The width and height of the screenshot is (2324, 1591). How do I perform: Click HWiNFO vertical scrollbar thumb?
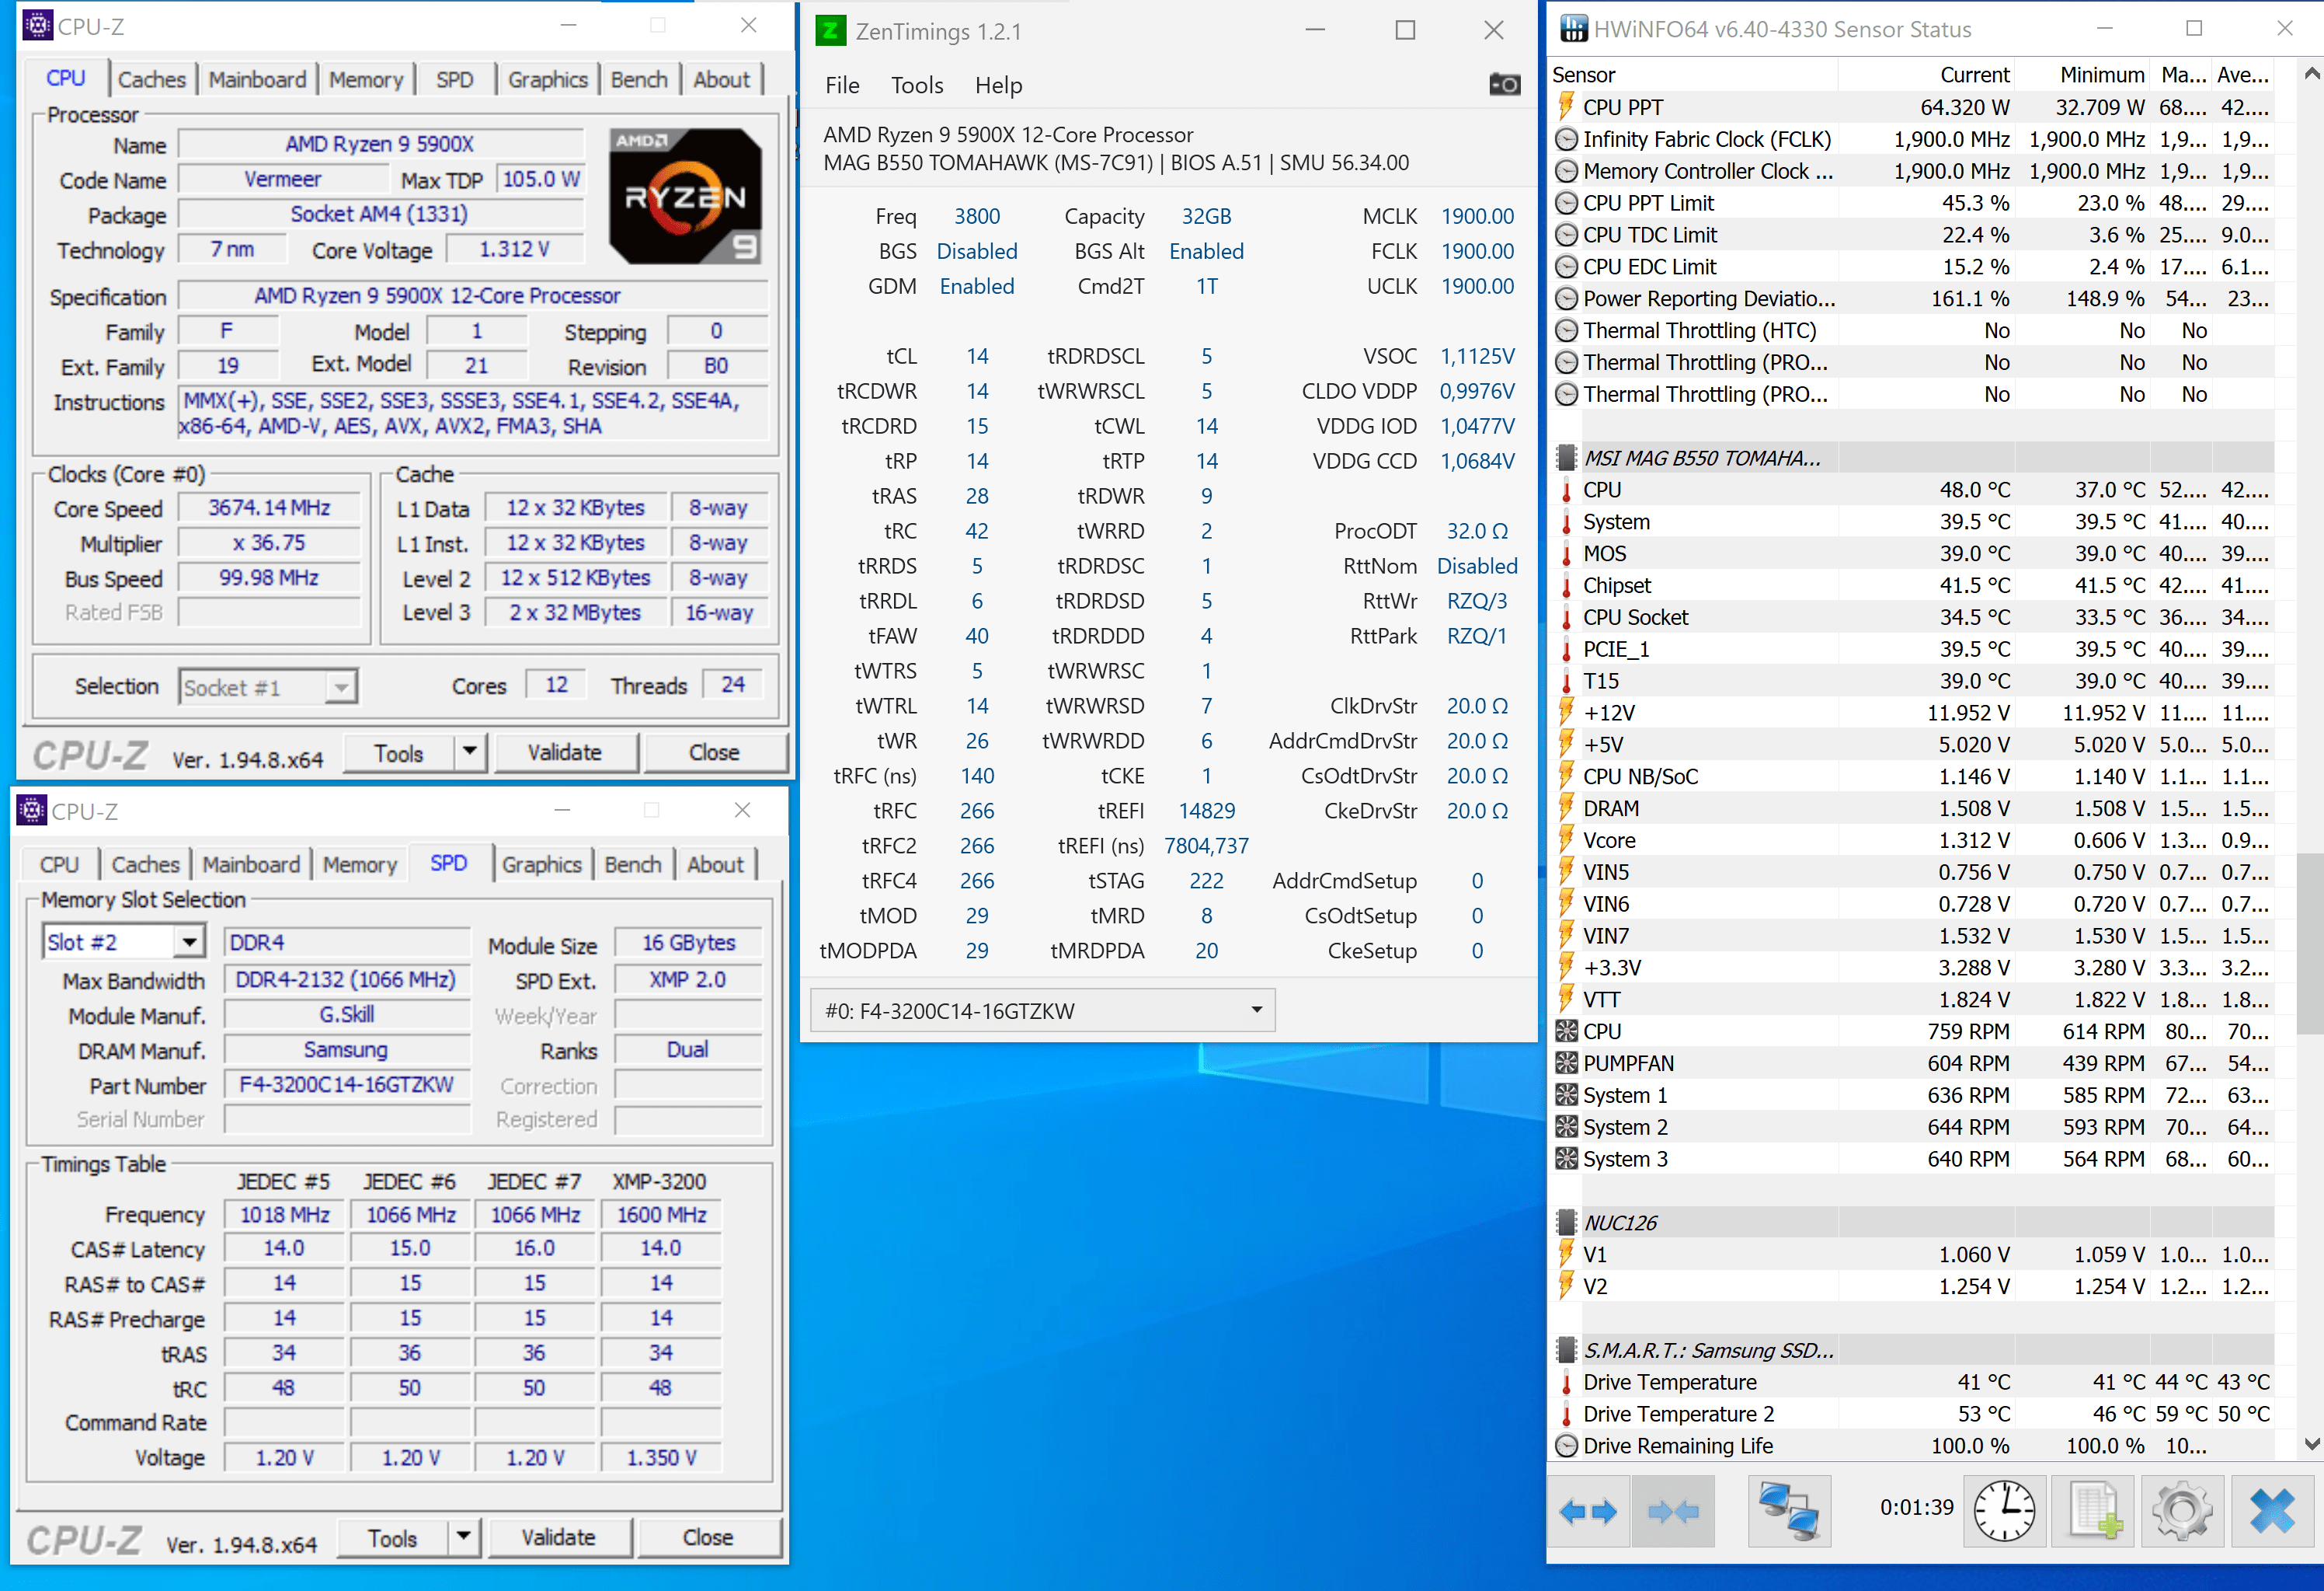pyautogui.click(x=2311, y=943)
